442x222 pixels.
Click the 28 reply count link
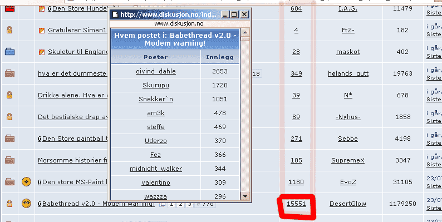[x=296, y=52]
